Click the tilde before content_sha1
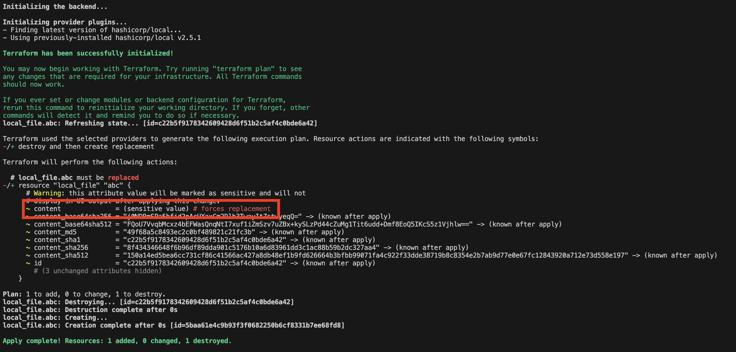 pyautogui.click(x=28, y=240)
